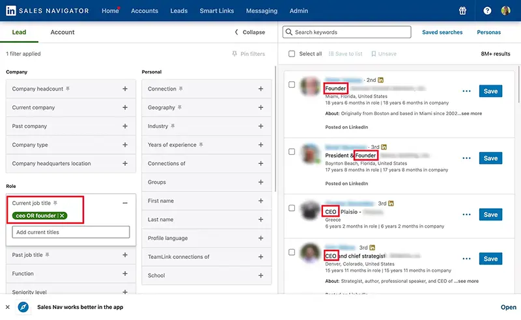Switch to the Lead tab
Image resolution: width=521 pixels, height=320 pixels.
pos(19,33)
